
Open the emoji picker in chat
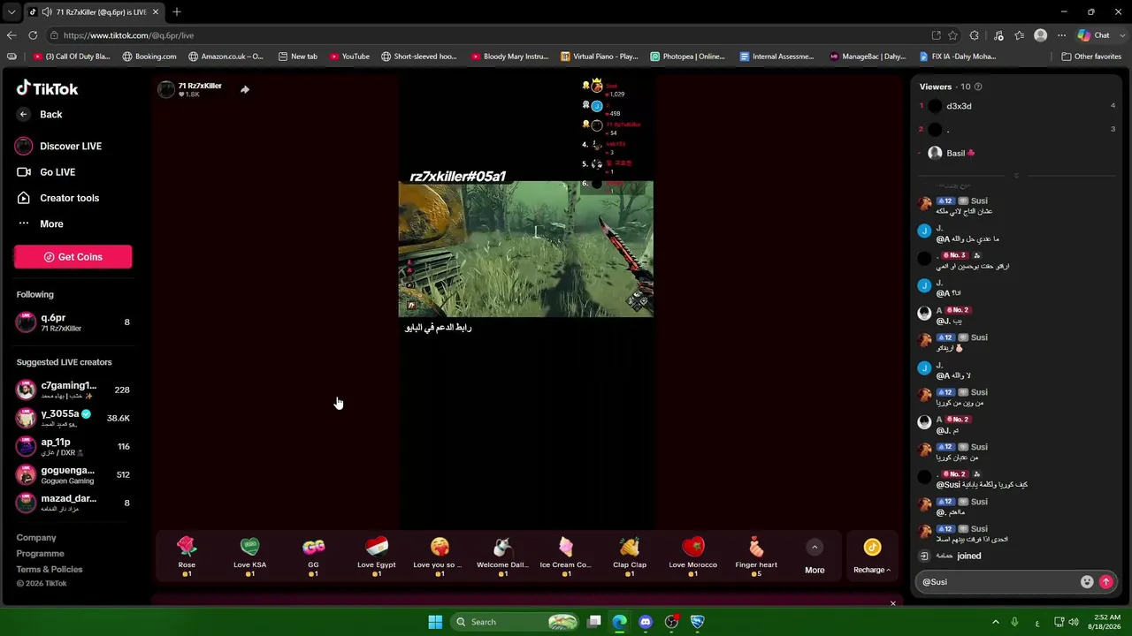(1087, 582)
